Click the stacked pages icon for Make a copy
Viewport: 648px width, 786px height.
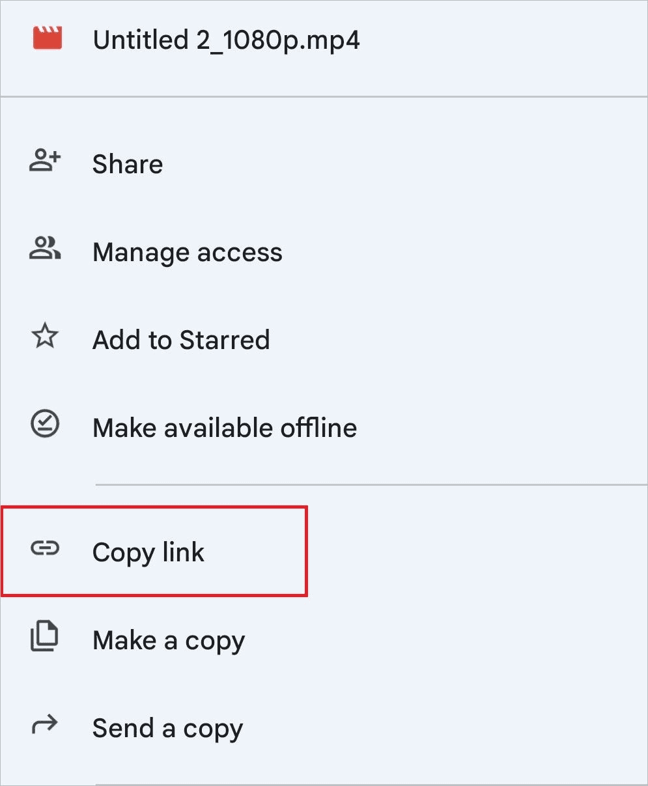[x=44, y=637]
